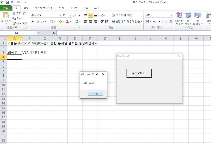Click the increase indent icon
This screenshot has height=144, width=211.
tap(107, 22)
